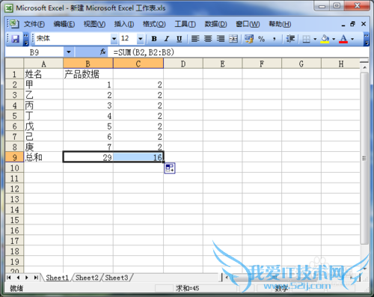
Task: Align text right icon
Action: 221,39
